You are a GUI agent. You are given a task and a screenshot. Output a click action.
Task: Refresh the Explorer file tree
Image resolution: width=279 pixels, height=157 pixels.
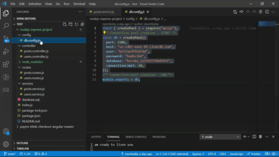[x=76, y=24]
